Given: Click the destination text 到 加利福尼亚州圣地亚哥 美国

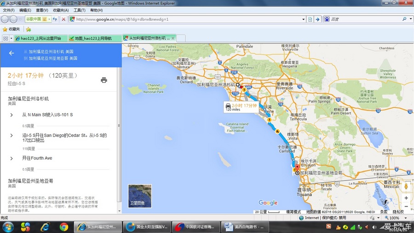Looking at the screenshot, I should point(51,58).
